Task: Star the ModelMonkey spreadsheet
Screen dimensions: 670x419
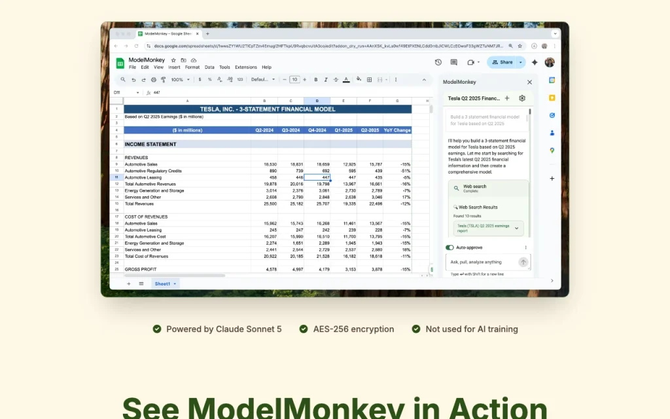Action: (x=173, y=60)
